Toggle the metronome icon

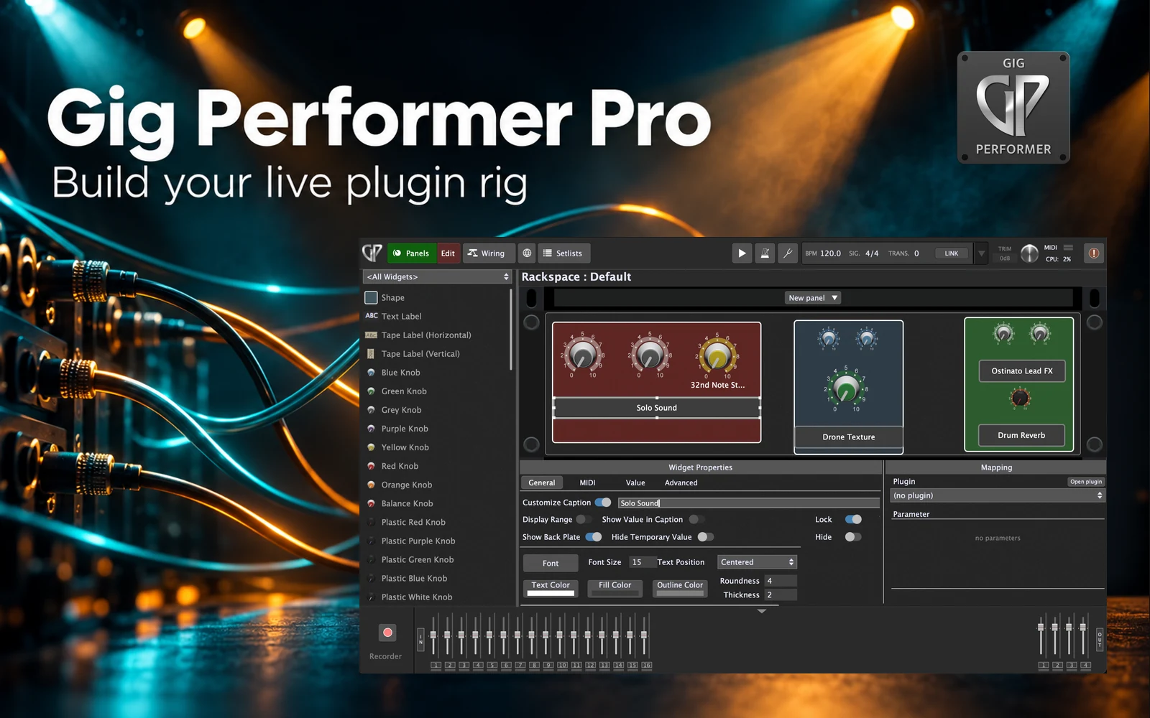[x=765, y=253]
